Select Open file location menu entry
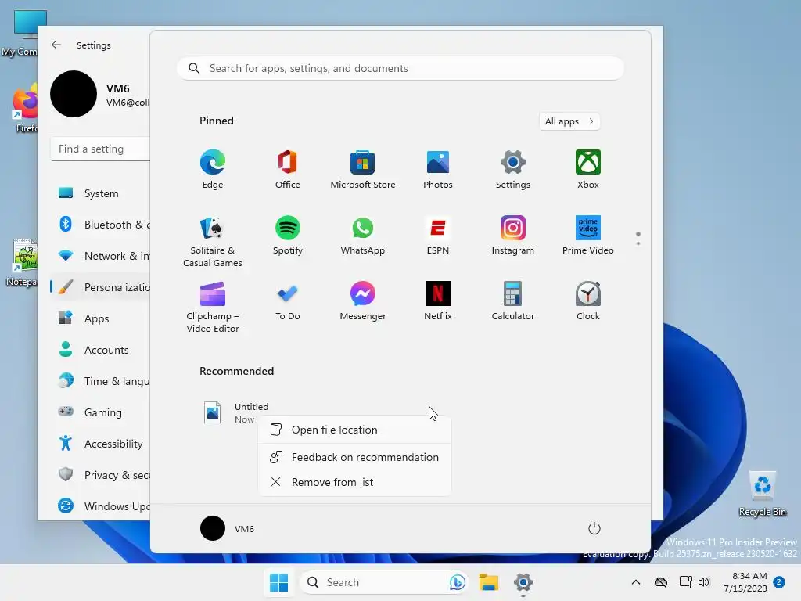The width and height of the screenshot is (801, 601). click(x=355, y=430)
